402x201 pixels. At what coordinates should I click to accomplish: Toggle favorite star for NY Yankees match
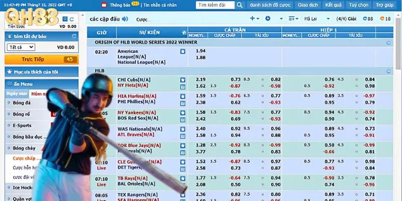click(183, 112)
